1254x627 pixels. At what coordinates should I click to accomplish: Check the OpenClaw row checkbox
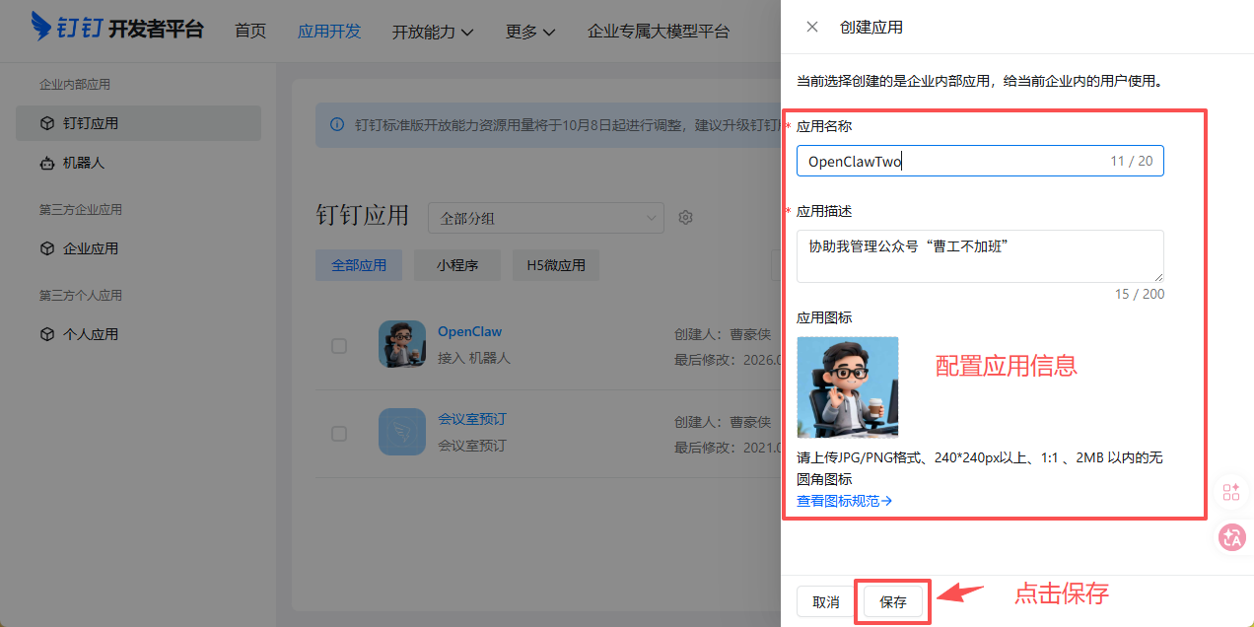[x=339, y=346]
